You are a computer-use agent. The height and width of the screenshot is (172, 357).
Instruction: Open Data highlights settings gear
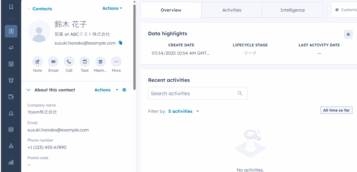point(348,35)
